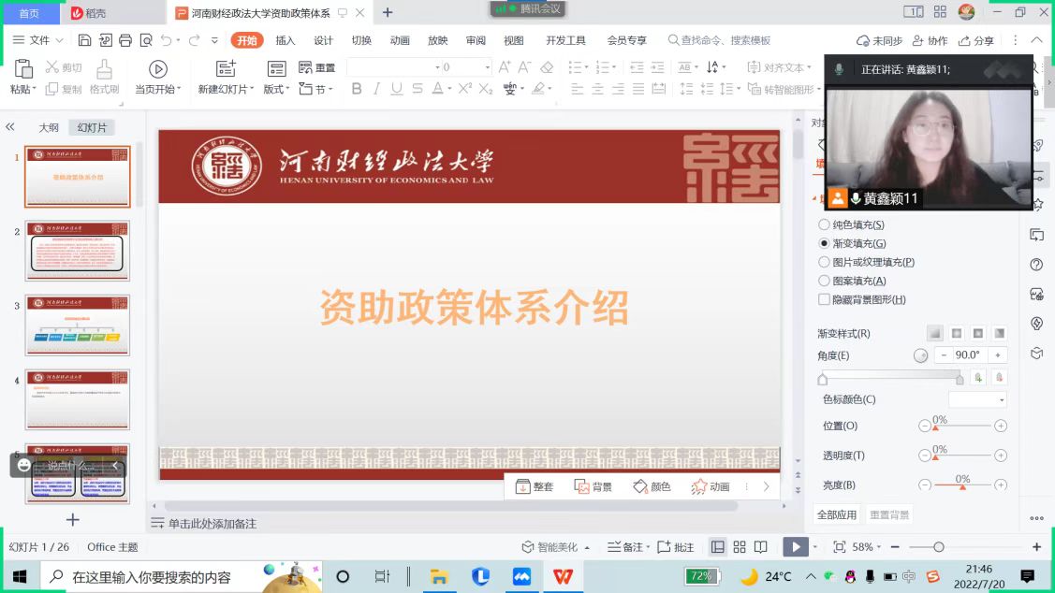Collapse the slide thumbnail panel
This screenshot has height=593, width=1055.
tap(10, 126)
